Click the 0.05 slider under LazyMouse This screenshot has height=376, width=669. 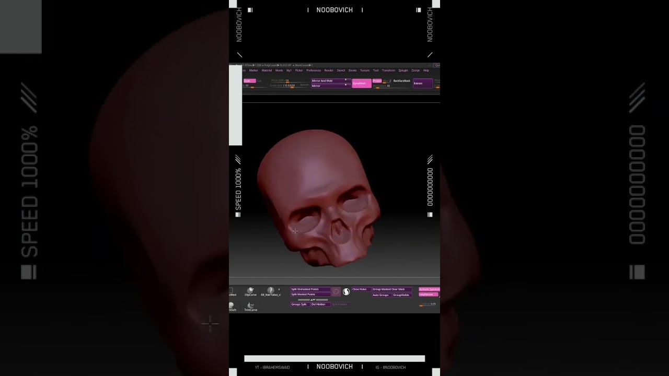[x=428, y=304]
